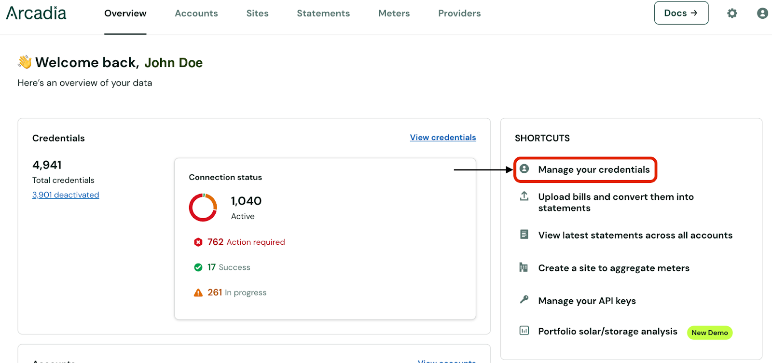
Task: Click the person icon beside Manage your credentials
Action: coord(524,169)
